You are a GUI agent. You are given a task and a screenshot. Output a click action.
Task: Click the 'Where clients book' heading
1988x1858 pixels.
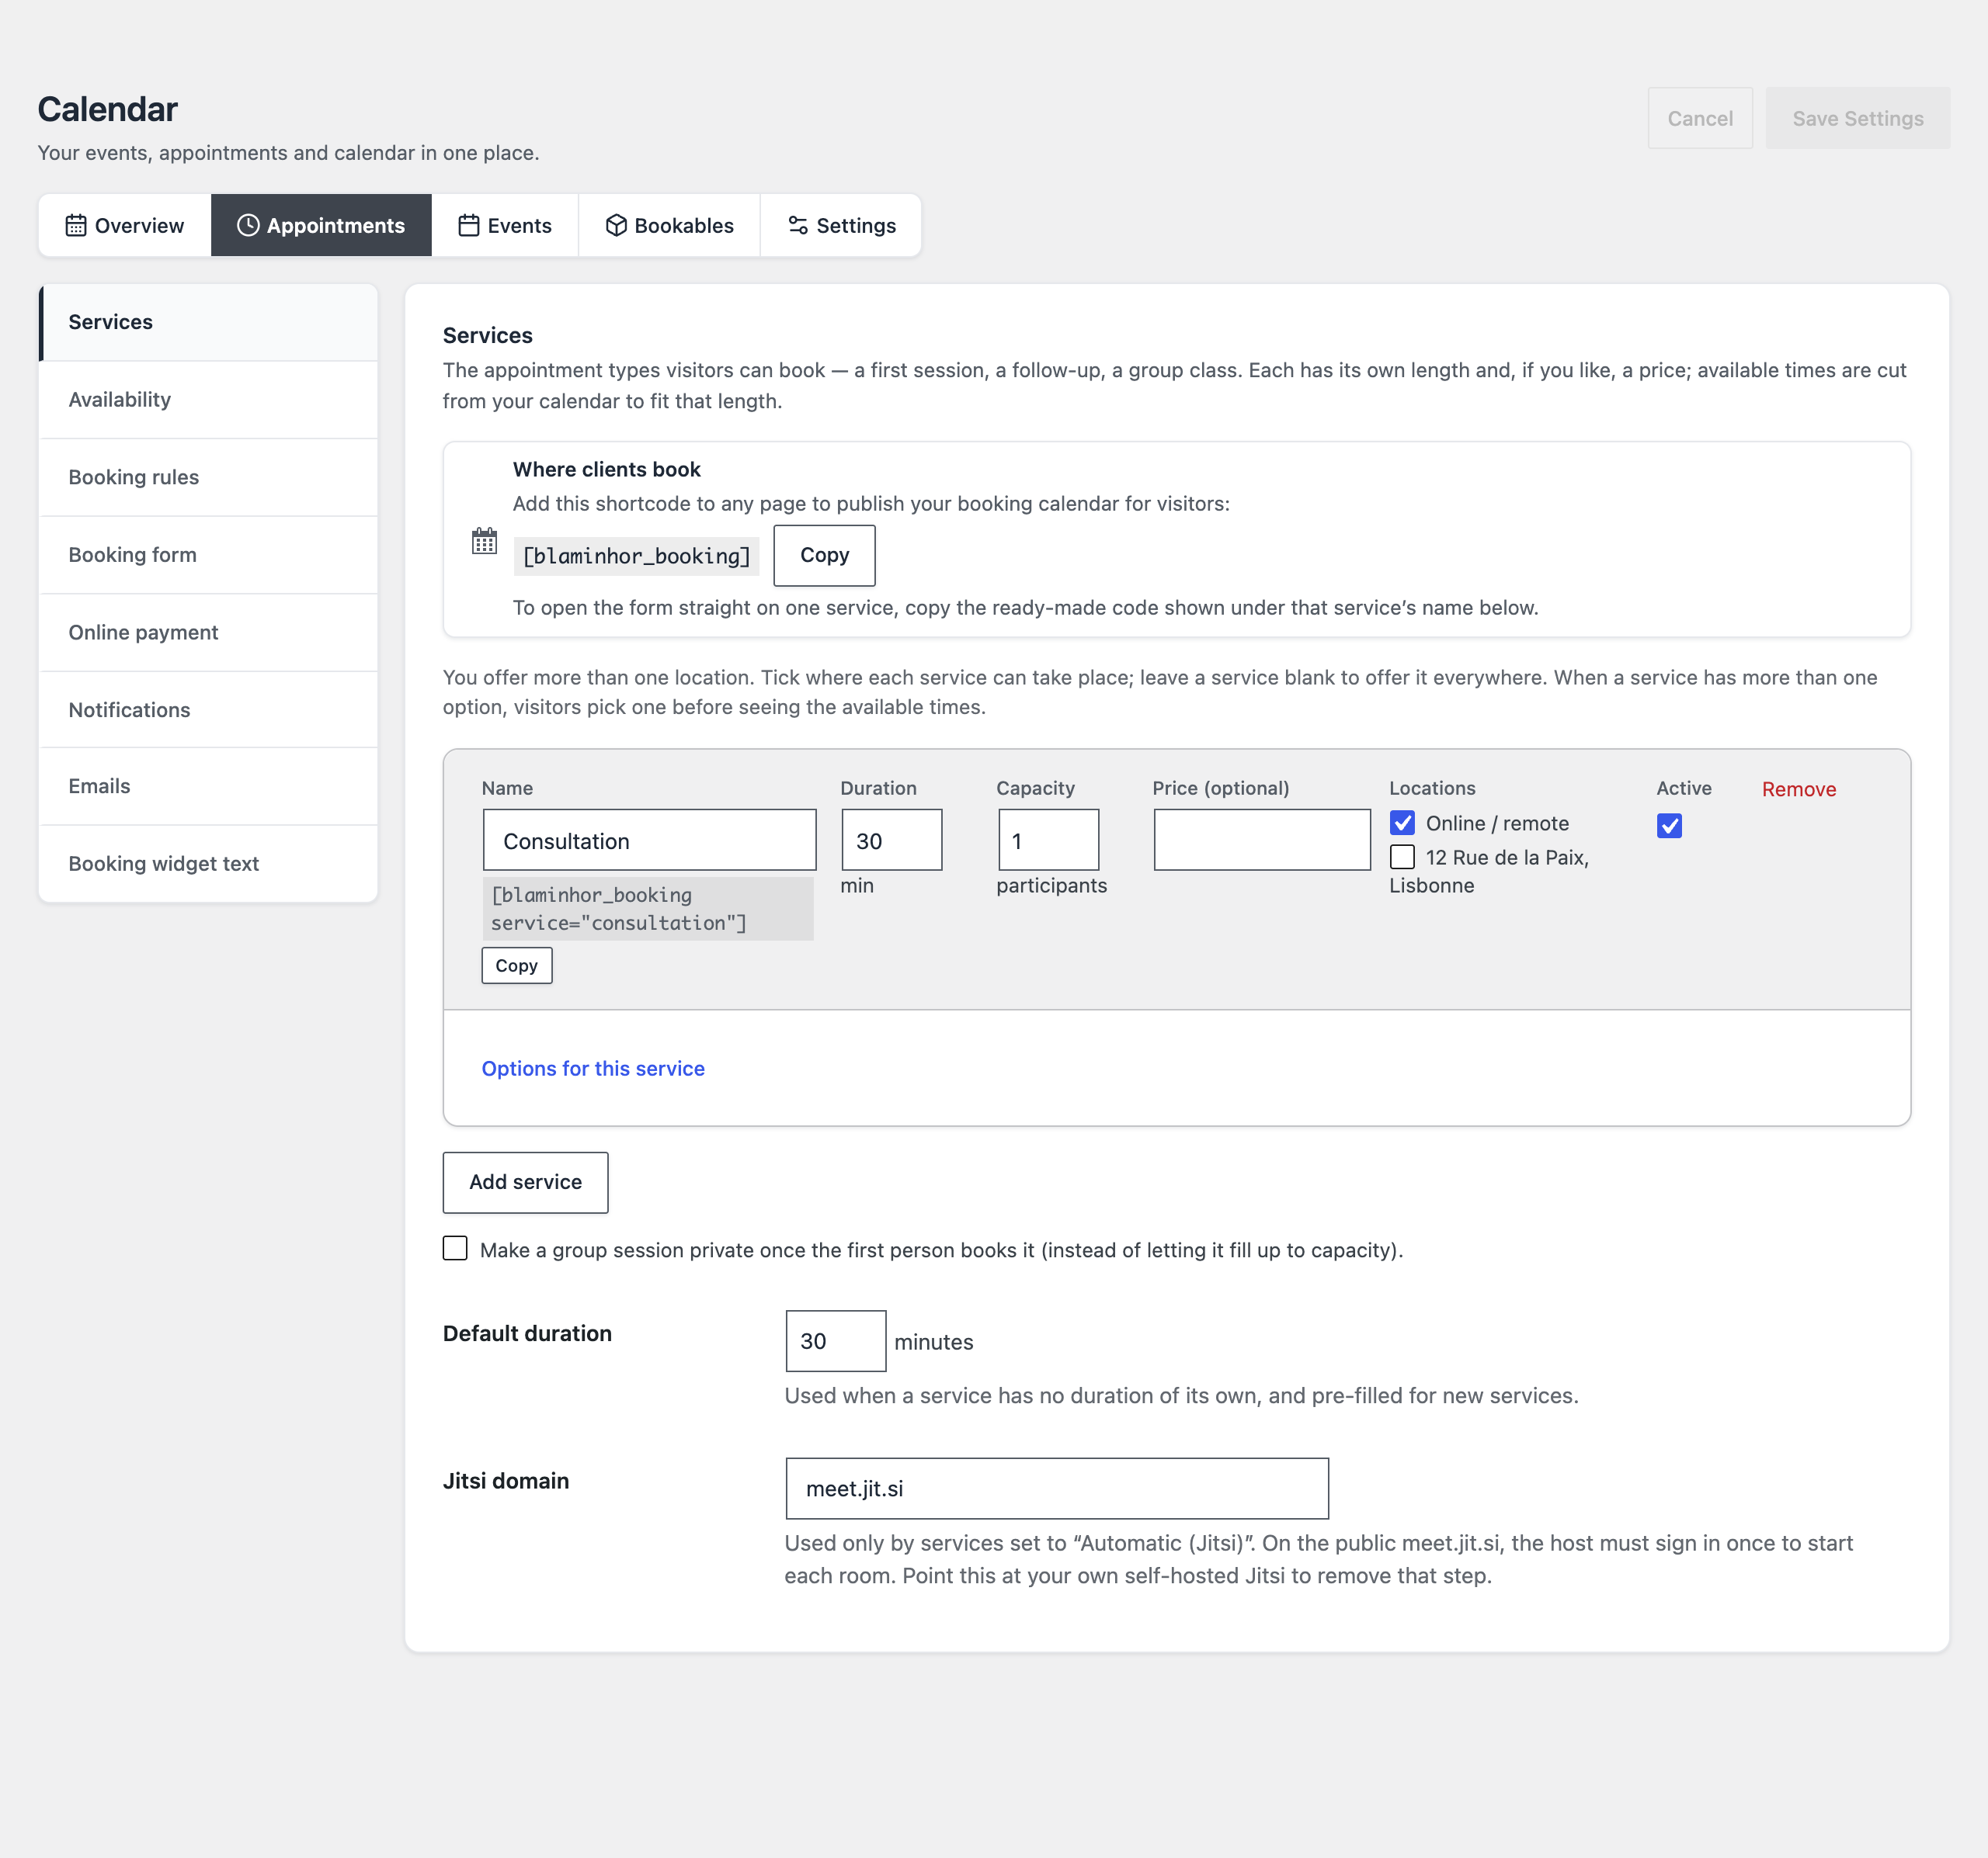tap(606, 470)
